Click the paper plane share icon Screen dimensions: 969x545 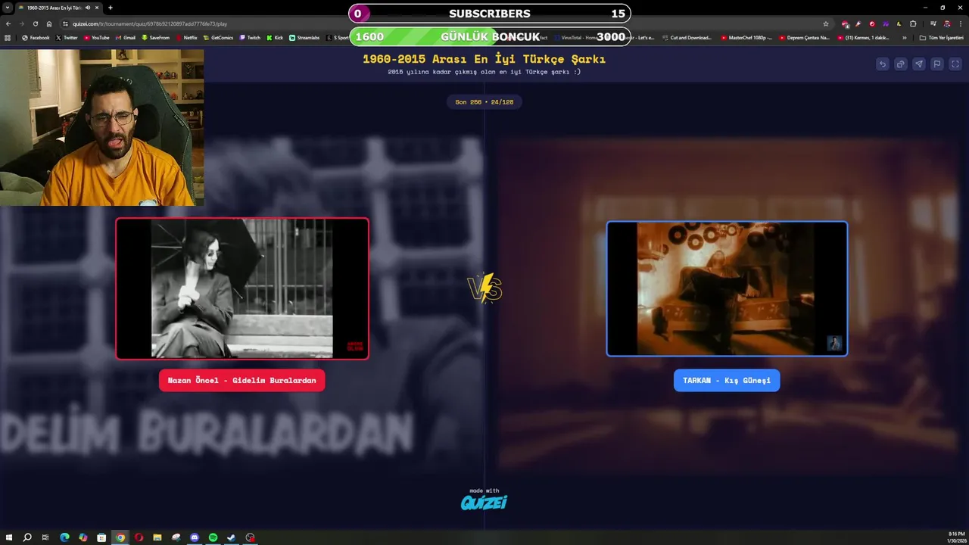coord(918,64)
